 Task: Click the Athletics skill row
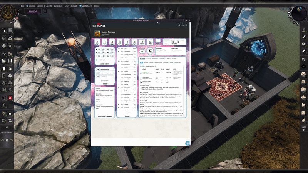[127, 61]
